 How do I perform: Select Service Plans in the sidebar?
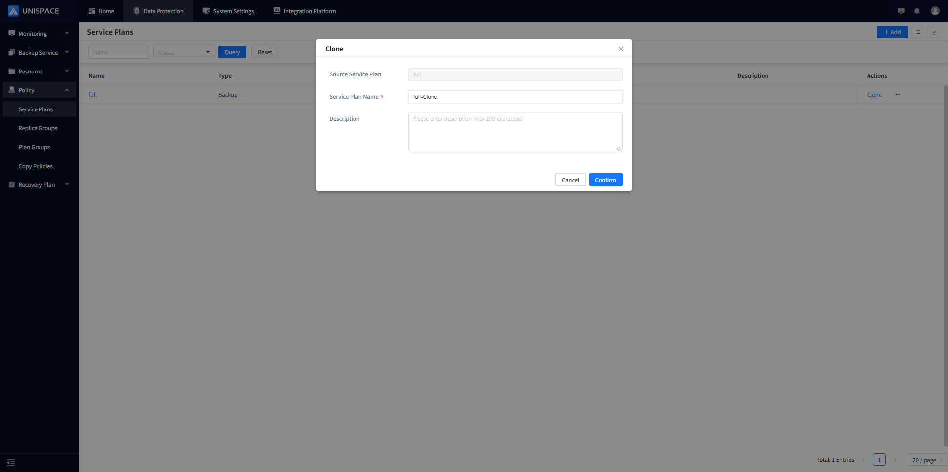tap(39, 109)
